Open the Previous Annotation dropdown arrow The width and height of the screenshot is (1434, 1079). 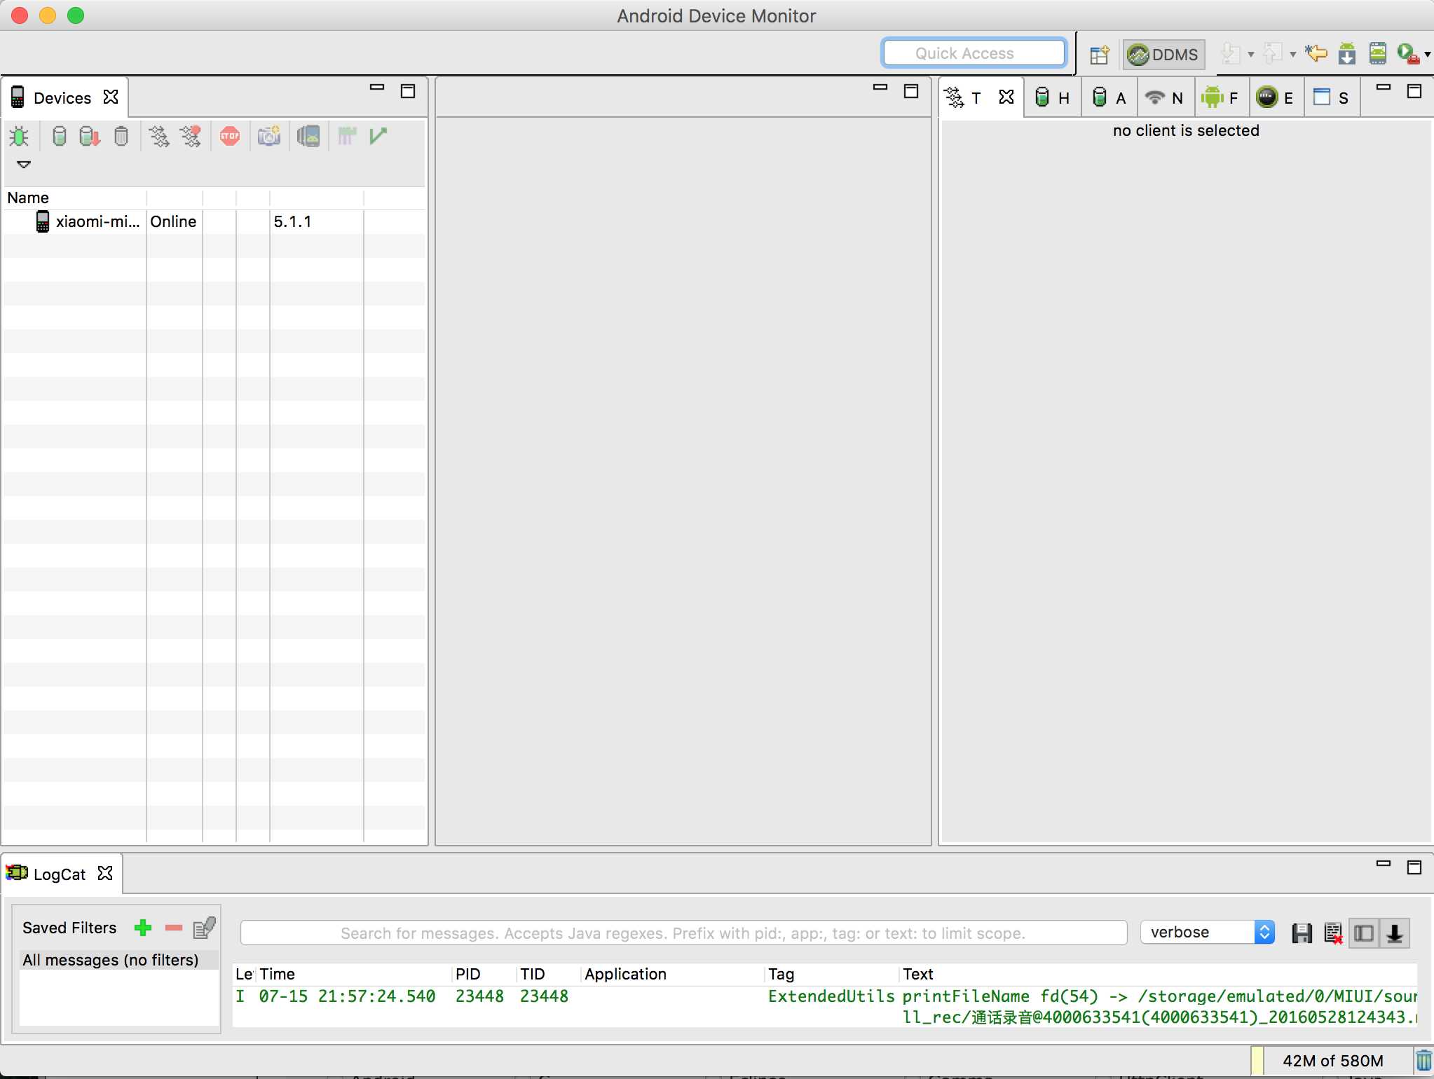(1293, 55)
